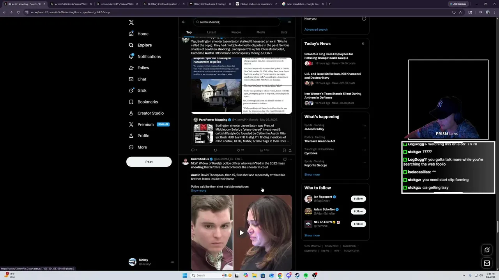Bookmark the ParaPower Mapping post

(x=284, y=150)
